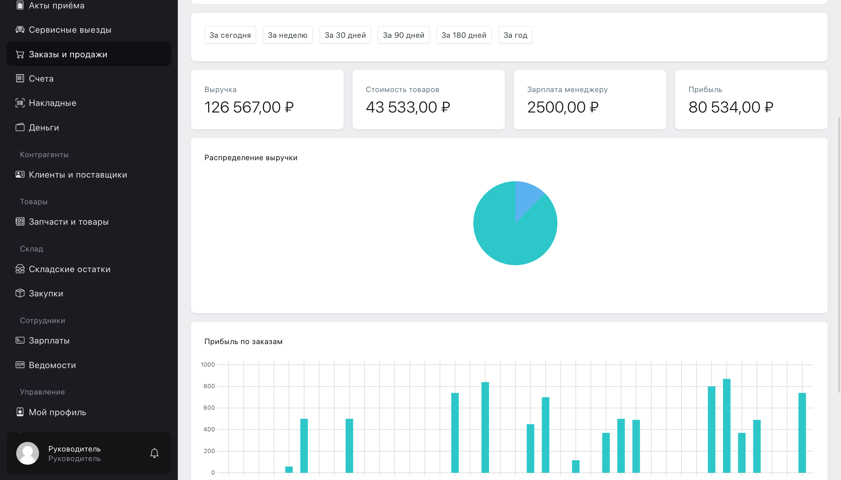The image size is (841, 480).
Task: Open the Зарплаты section
Action: [89, 340]
